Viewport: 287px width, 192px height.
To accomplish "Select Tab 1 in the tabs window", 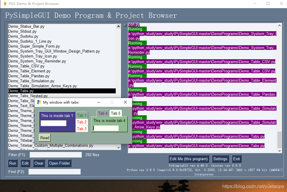I will (x=82, y=115).
